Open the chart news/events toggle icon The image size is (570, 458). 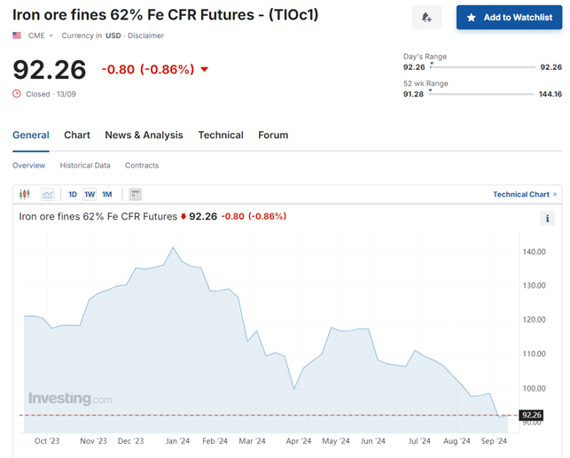tap(136, 194)
